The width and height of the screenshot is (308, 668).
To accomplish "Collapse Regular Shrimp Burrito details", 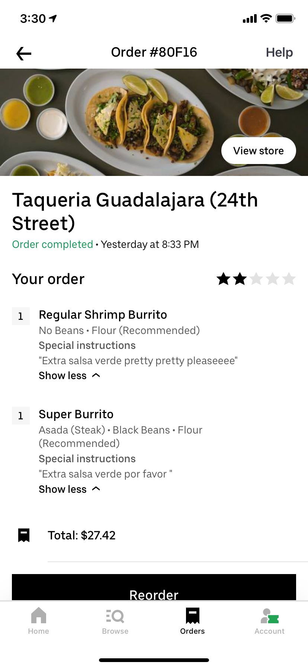I will coord(69,376).
